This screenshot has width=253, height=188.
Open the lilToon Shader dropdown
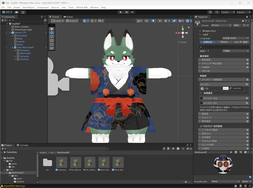(221, 26)
